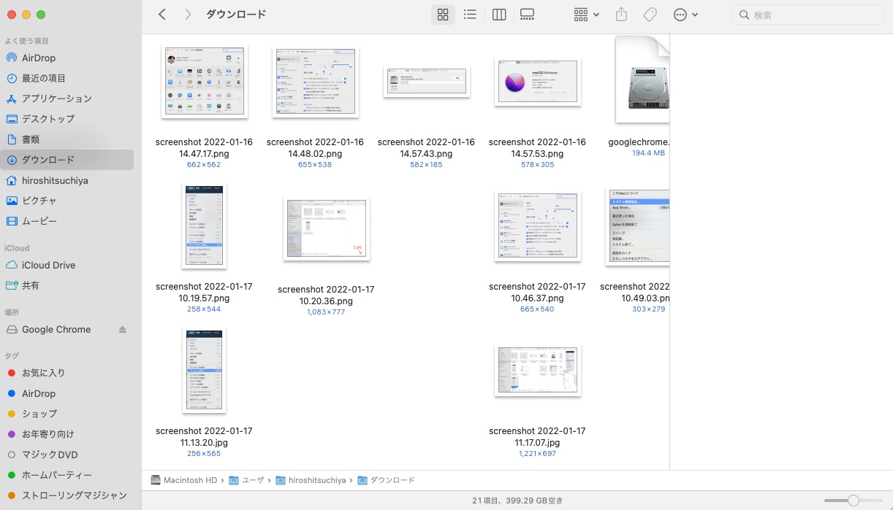Switch to column view
Viewport: 893px width, 510px height.
[x=499, y=15]
